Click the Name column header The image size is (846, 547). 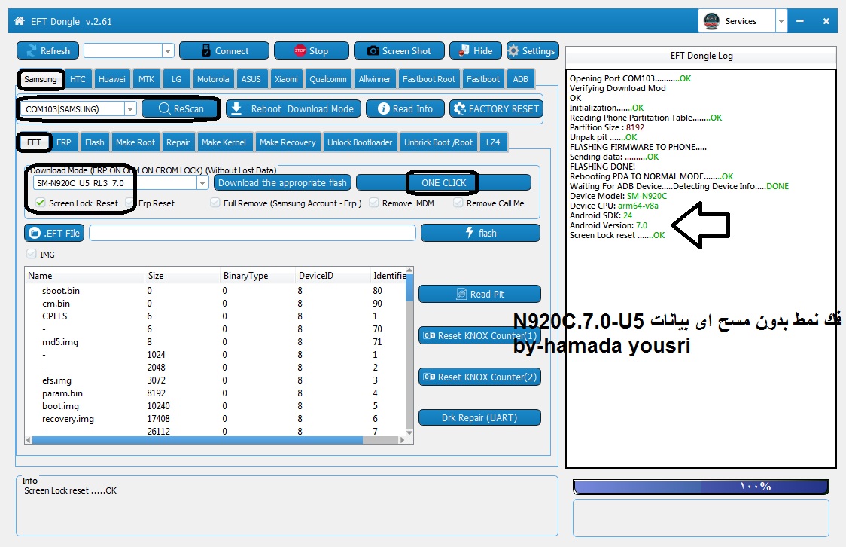point(85,276)
